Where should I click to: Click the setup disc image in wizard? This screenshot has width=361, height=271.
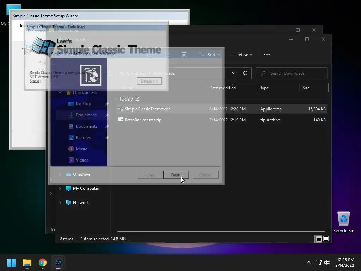point(91,75)
